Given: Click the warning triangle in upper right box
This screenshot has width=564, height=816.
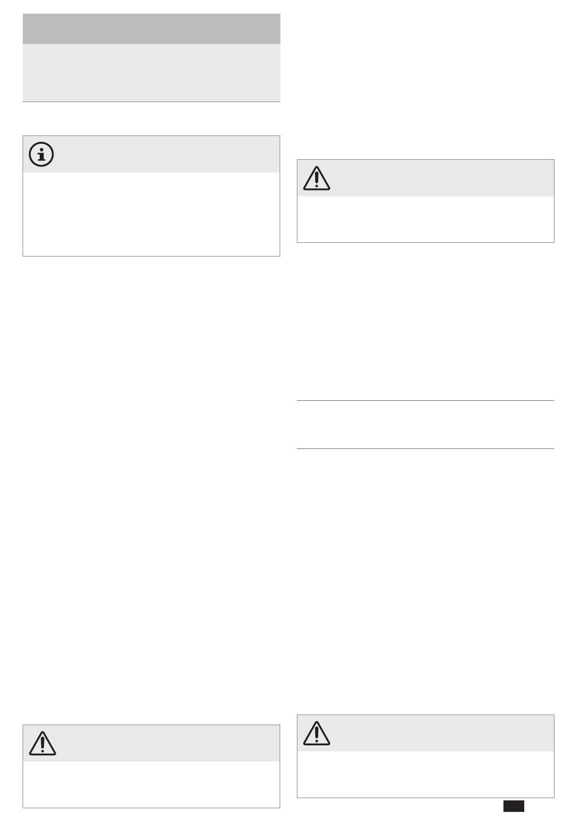Looking at the screenshot, I should (316, 178).
